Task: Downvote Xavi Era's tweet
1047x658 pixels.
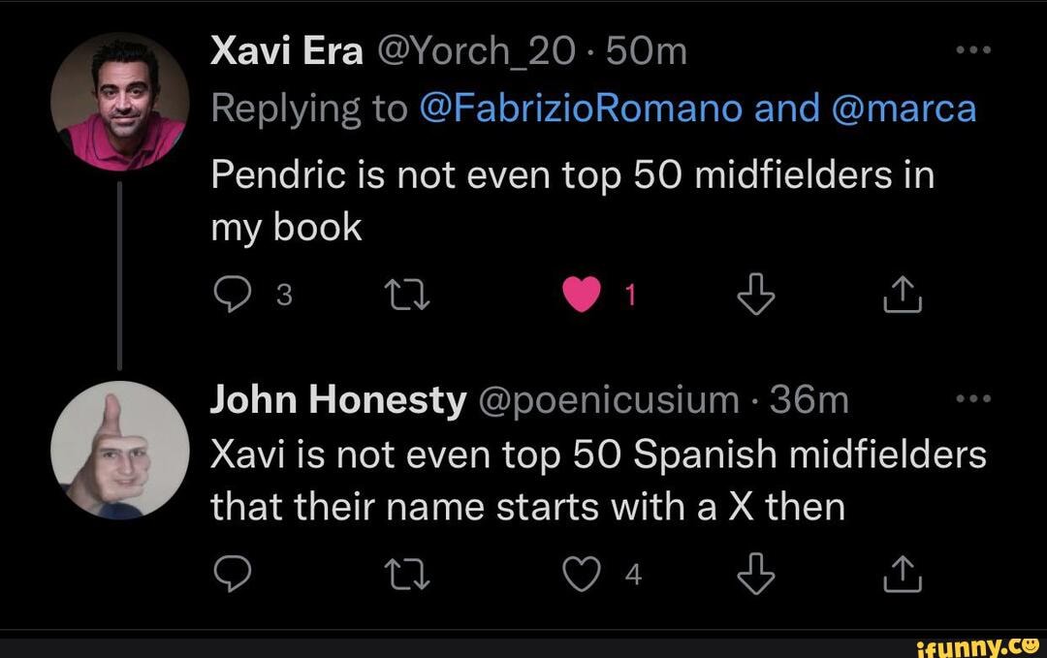Action: click(758, 297)
